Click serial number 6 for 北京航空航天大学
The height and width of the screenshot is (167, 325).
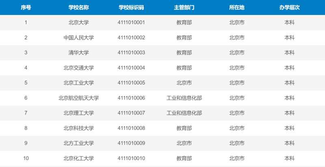[26, 98]
